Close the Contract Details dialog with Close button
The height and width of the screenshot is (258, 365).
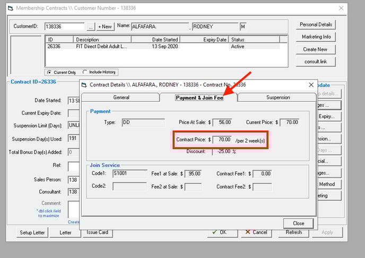(x=298, y=224)
